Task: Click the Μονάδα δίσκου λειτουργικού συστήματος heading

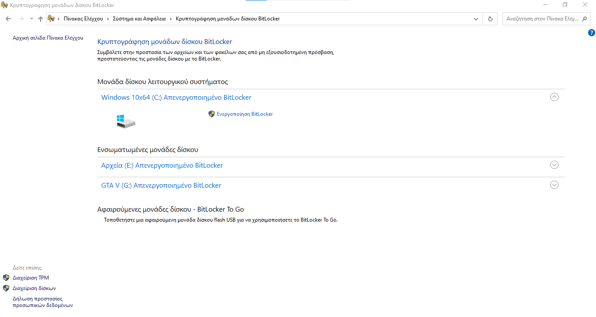Action: point(163,82)
